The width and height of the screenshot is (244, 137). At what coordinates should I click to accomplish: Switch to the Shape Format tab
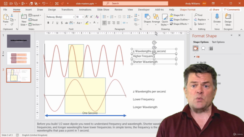188,10
